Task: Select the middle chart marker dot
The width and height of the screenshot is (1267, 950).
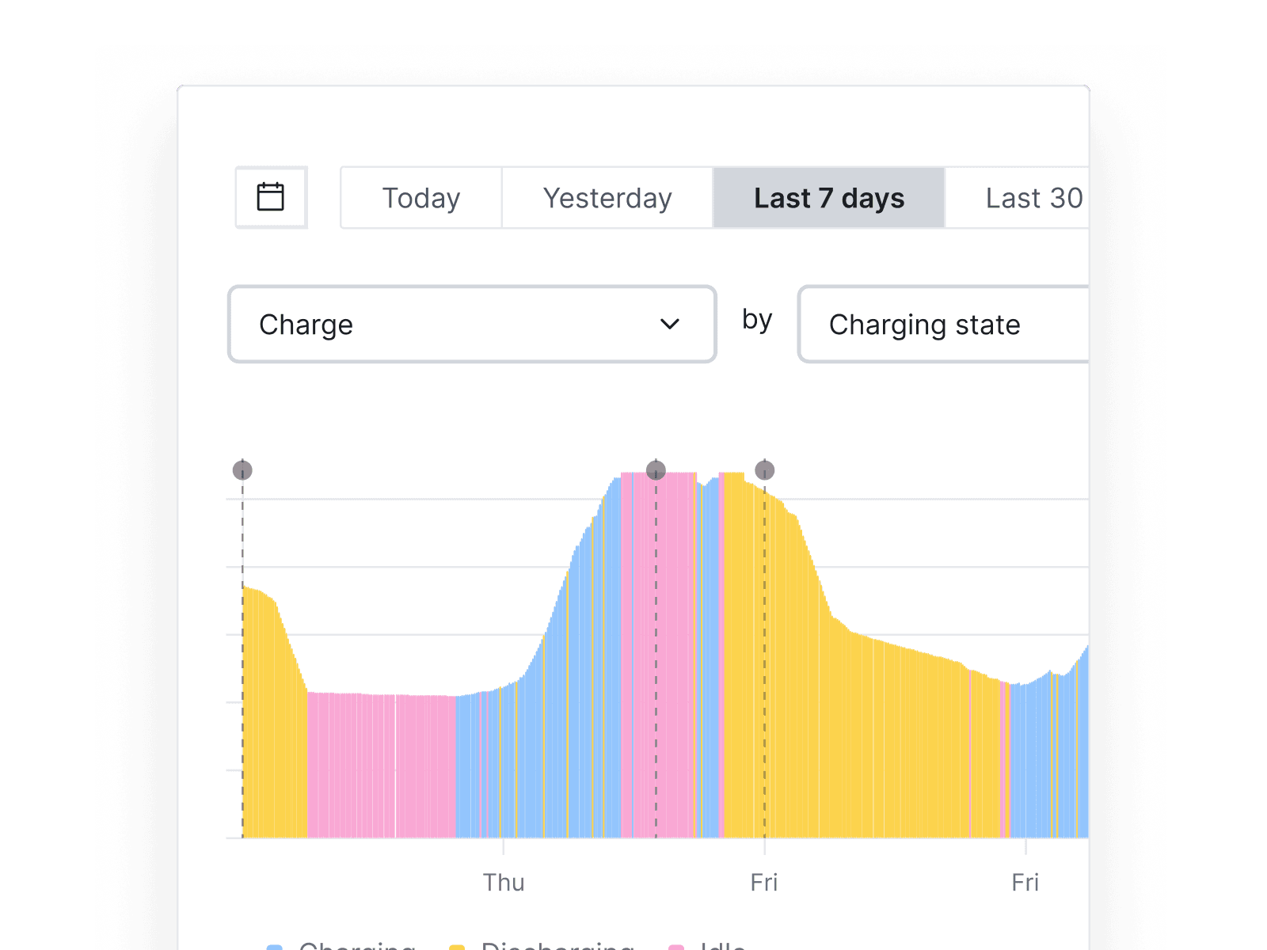Action: tap(655, 469)
